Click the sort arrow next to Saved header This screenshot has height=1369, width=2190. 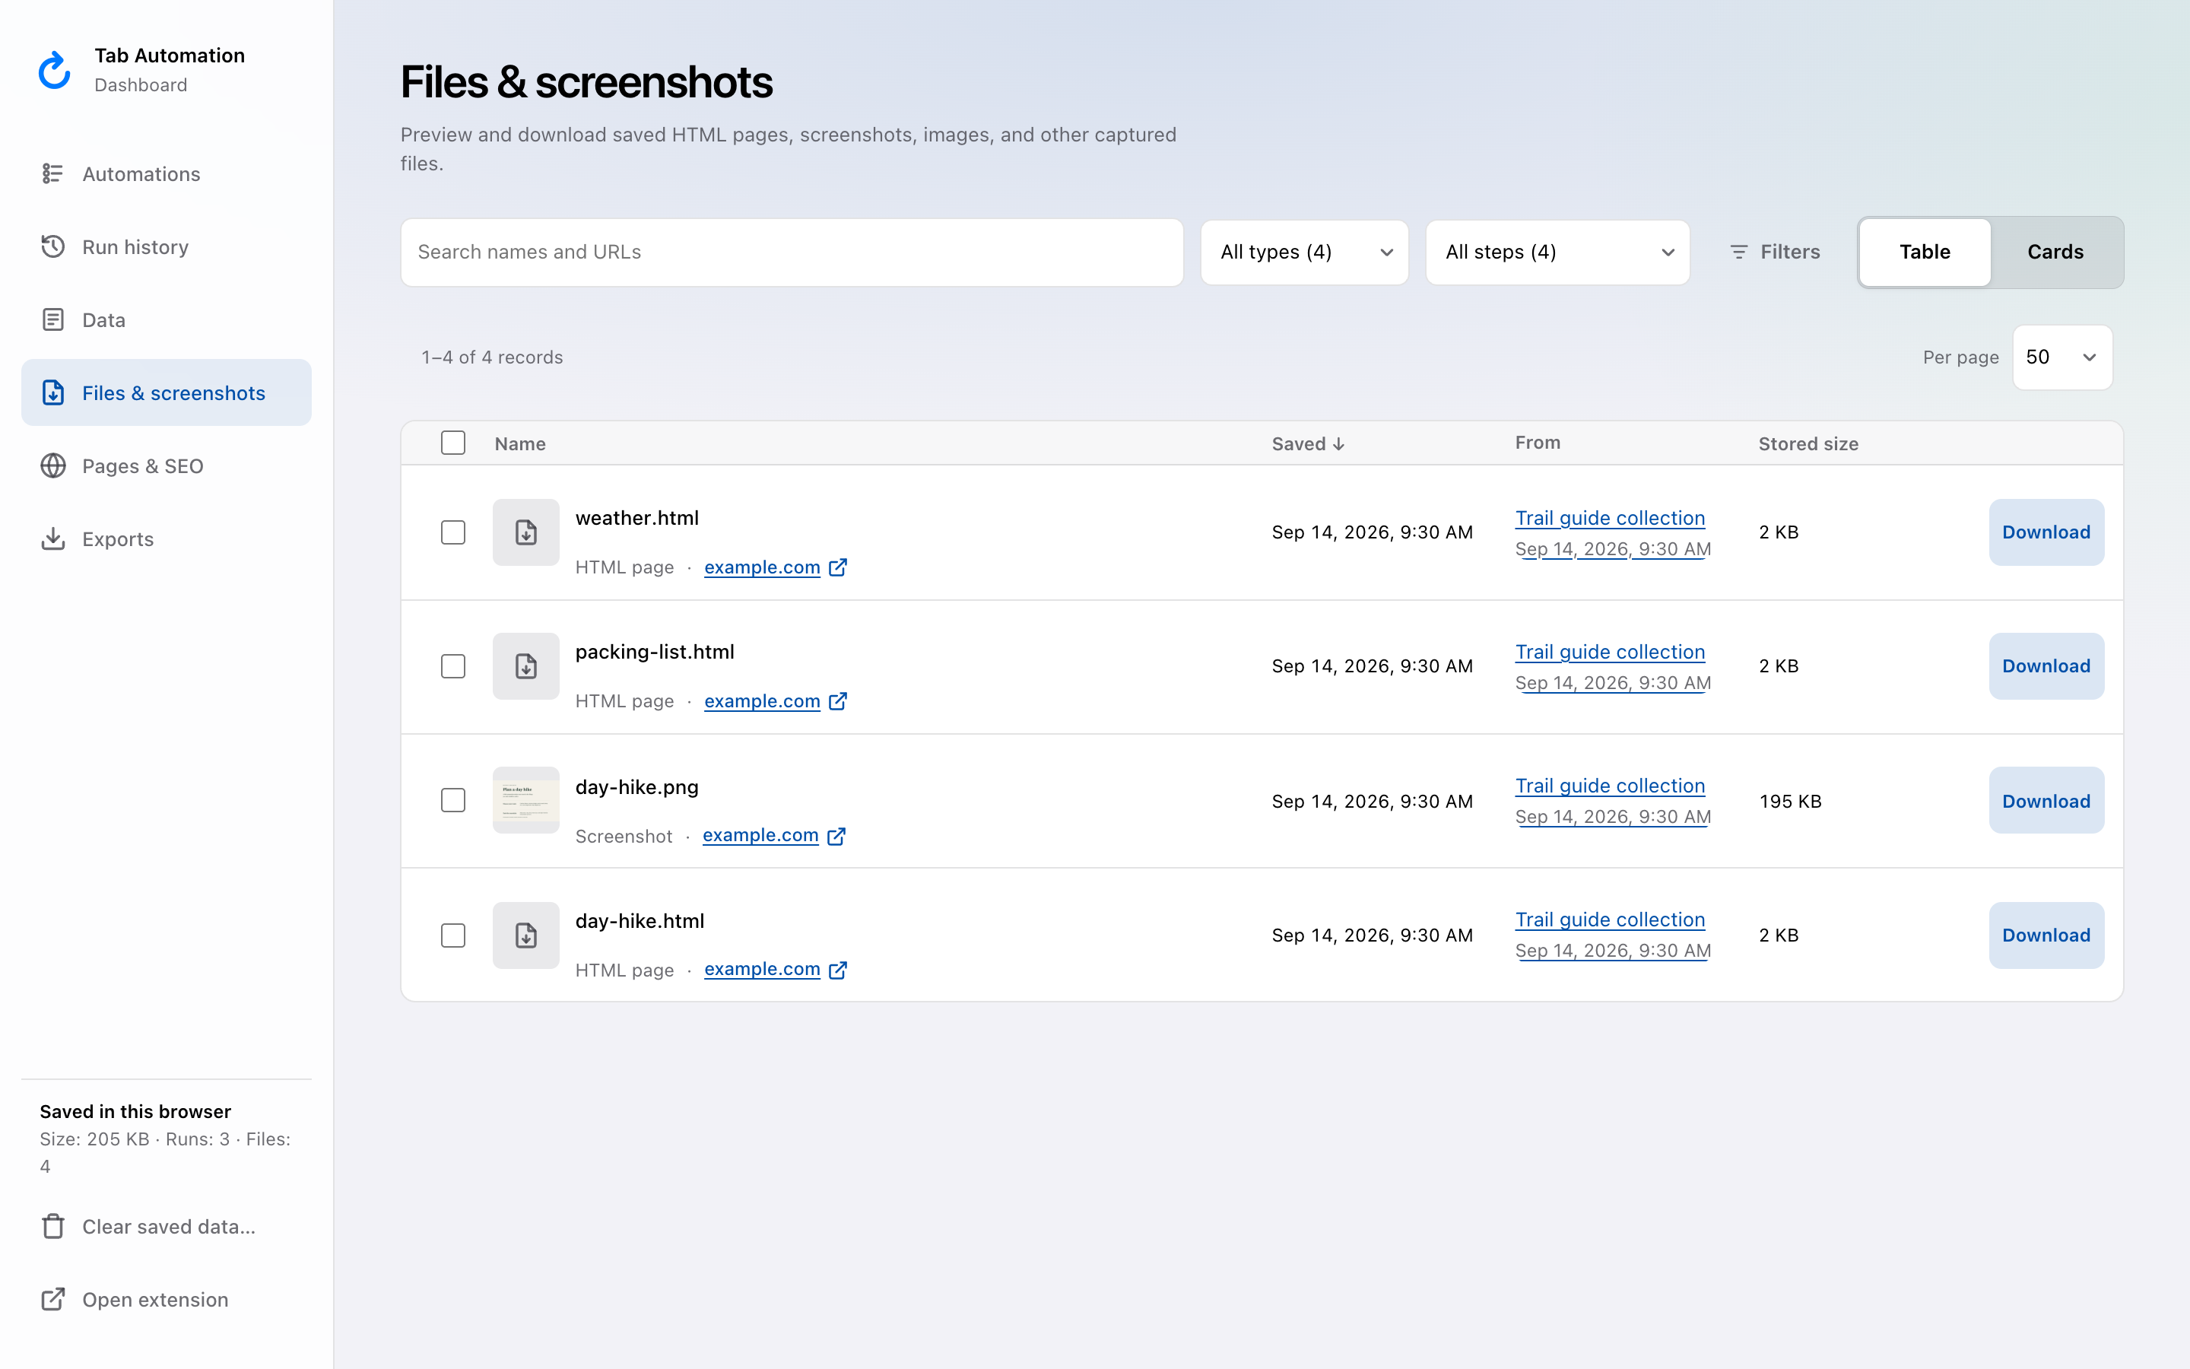1338,443
